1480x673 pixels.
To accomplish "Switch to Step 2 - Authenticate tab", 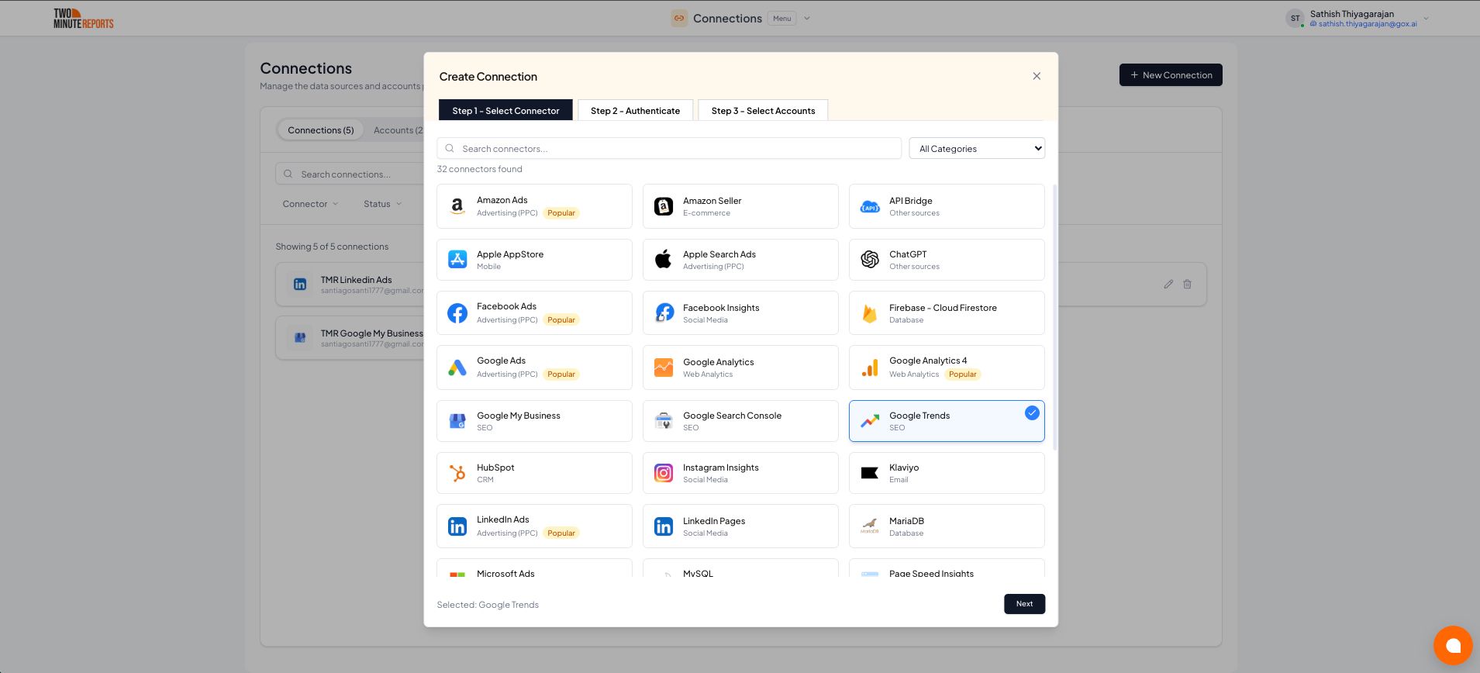I will pos(635,111).
